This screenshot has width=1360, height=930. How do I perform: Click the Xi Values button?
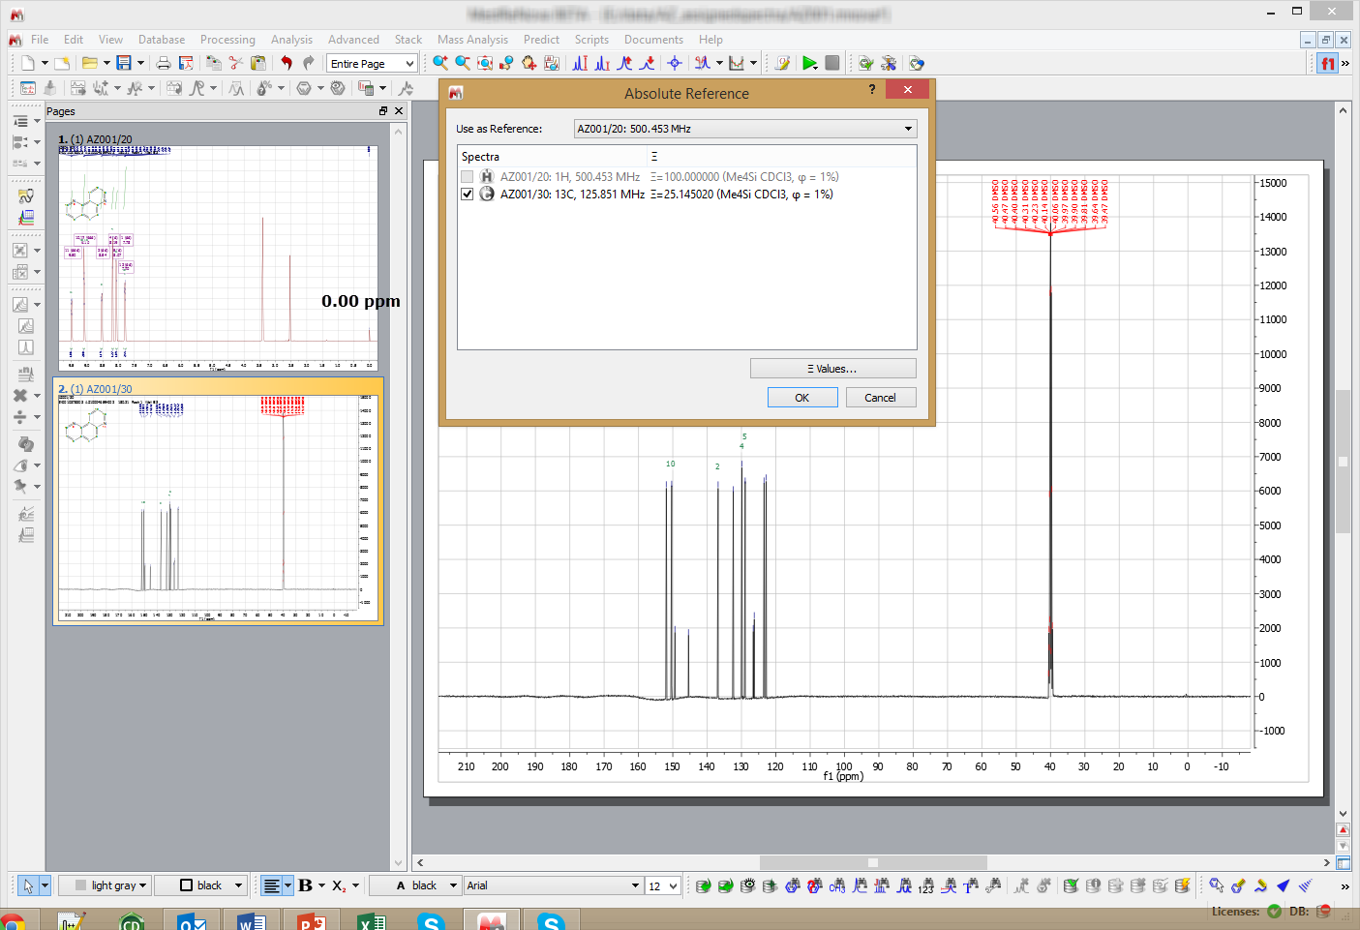[x=832, y=368]
